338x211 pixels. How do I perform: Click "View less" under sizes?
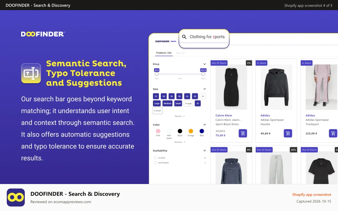(180, 116)
